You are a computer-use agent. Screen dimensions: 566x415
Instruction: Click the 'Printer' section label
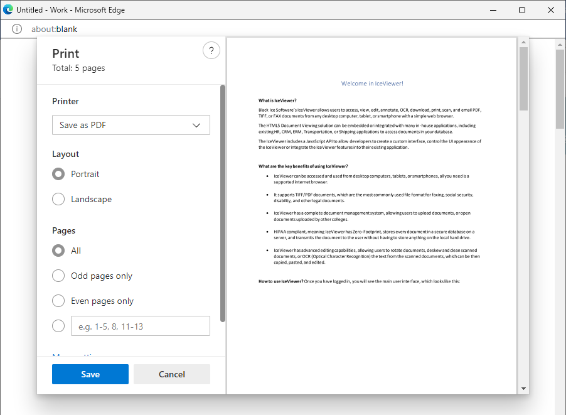(65, 102)
